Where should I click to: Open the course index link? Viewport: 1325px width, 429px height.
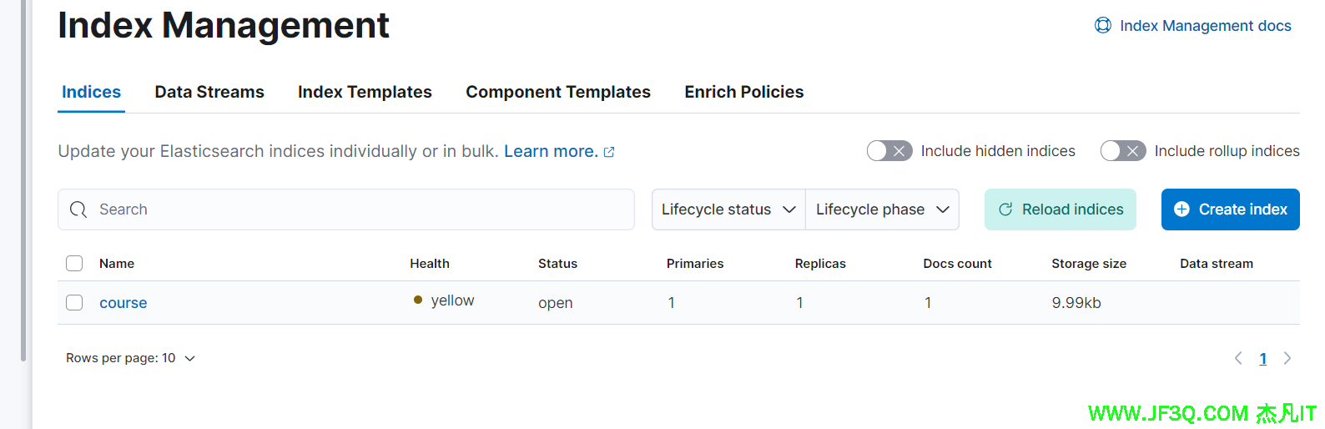pyautogui.click(x=123, y=303)
